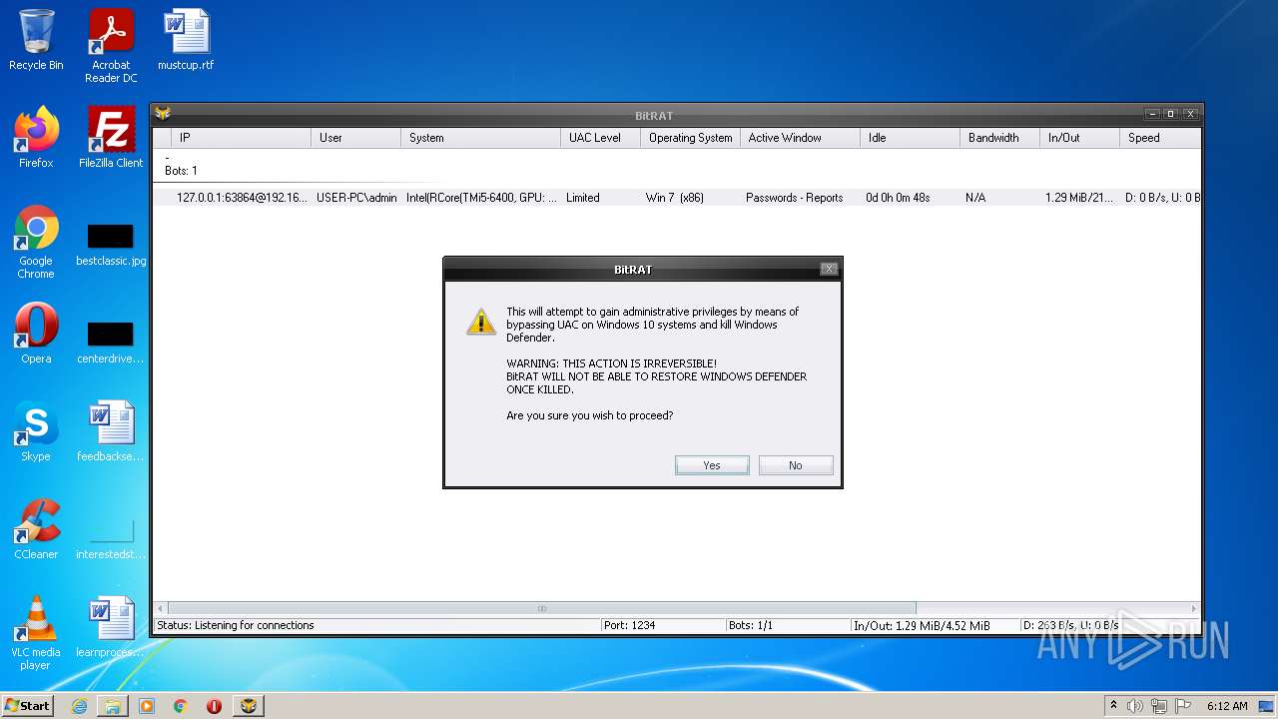
Task: Open Windows Media Player from taskbar
Action: tap(147, 706)
